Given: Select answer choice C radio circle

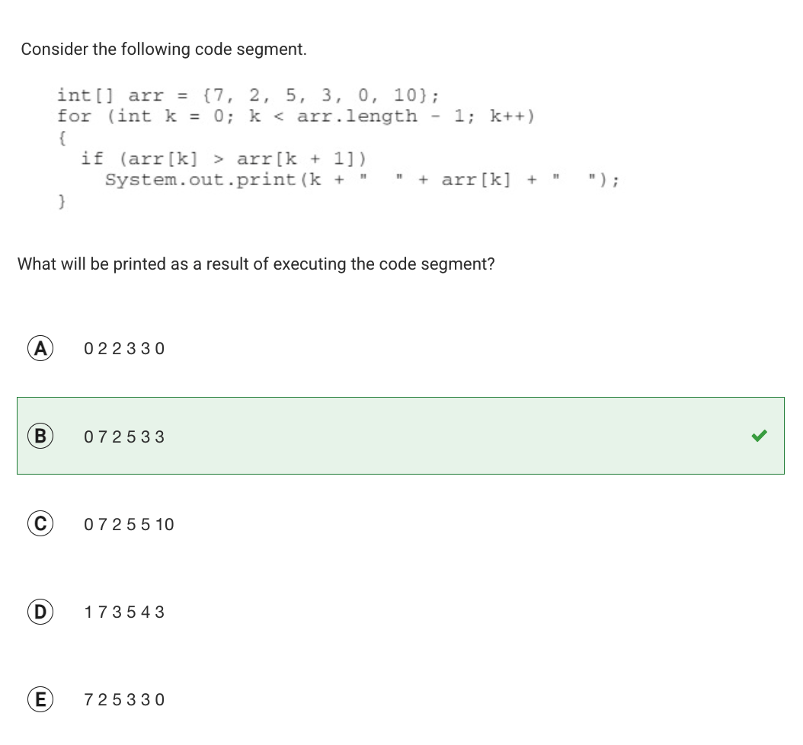Looking at the screenshot, I should 40,523.
